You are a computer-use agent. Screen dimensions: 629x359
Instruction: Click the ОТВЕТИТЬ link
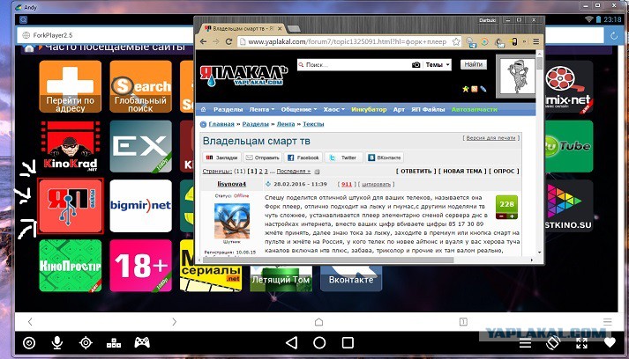[x=416, y=171]
